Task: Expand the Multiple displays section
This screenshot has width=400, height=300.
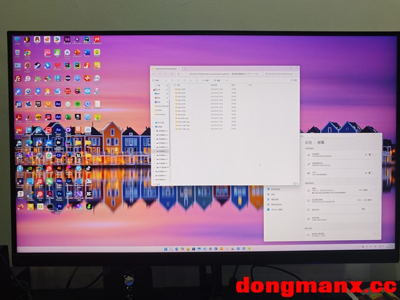Action: click(374, 219)
